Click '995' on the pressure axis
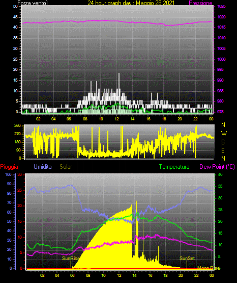 pyautogui.click(x=220, y=69)
